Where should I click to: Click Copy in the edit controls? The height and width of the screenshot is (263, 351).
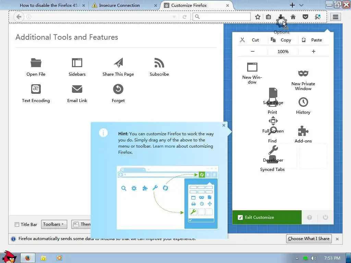coord(283,40)
